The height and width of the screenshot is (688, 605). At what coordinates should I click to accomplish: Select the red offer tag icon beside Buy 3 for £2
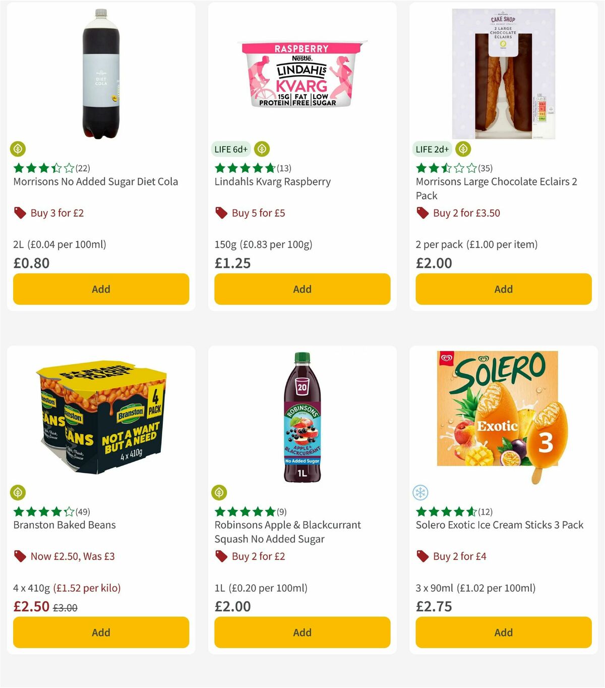(x=20, y=213)
